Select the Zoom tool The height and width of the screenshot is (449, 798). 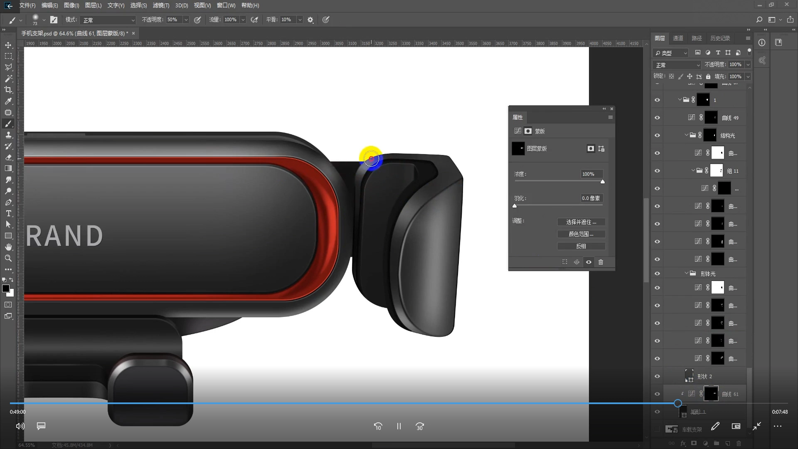coord(8,258)
